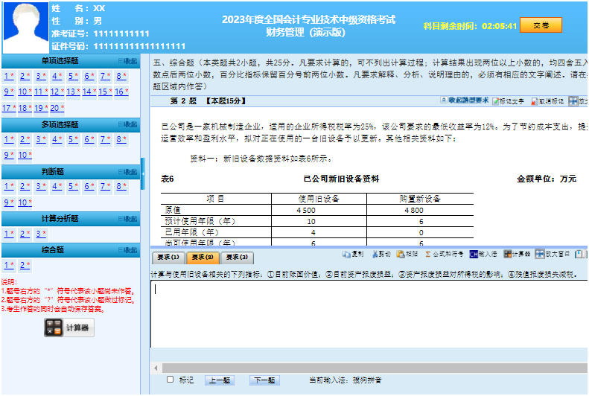This screenshot has width=589, height=396.
Task: Switch to 要求(2) tab
Action: point(203,258)
